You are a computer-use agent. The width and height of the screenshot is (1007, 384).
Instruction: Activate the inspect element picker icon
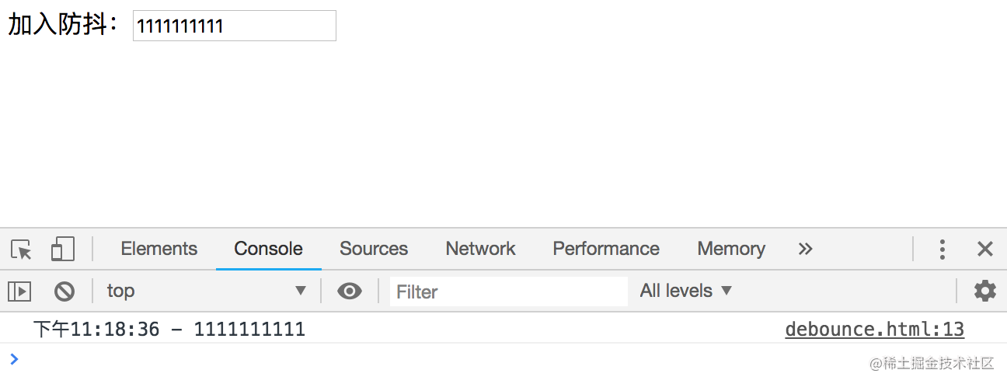[x=22, y=250]
